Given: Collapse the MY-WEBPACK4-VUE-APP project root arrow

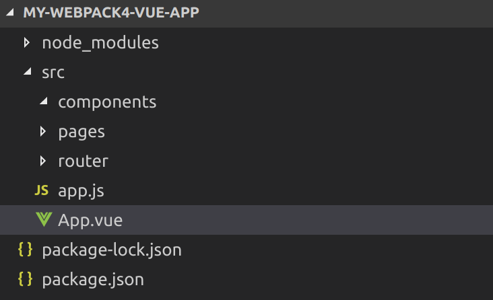Looking at the screenshot, I should coord(10,13).
